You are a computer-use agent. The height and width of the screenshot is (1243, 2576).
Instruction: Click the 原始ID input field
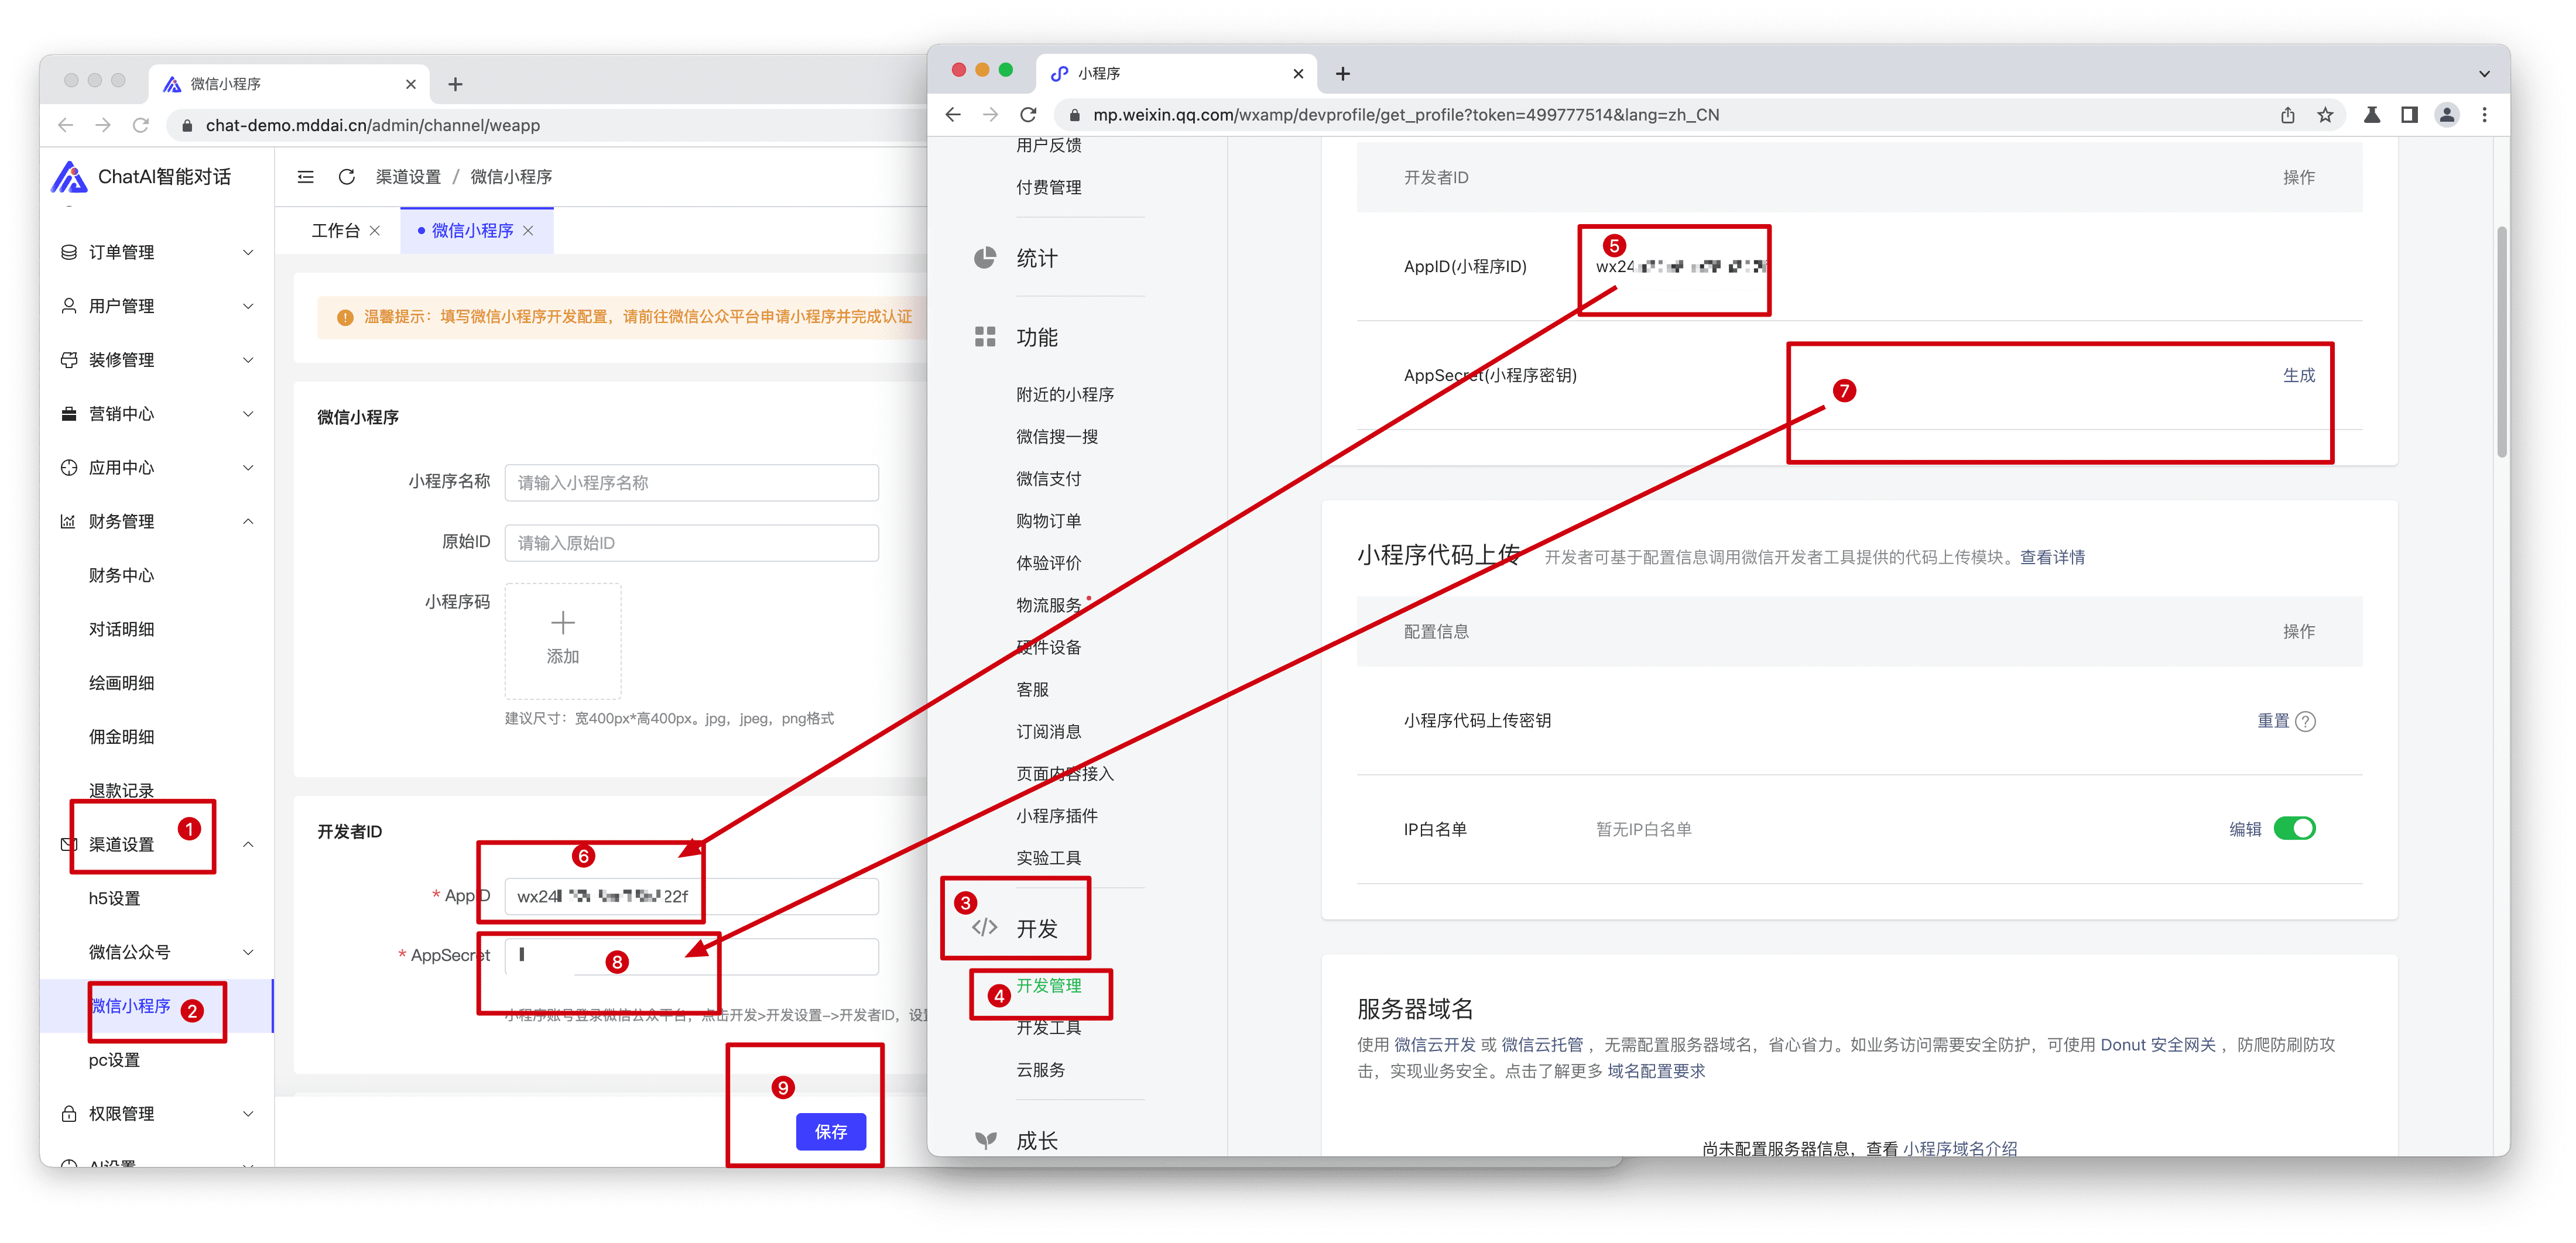point(691,542)
